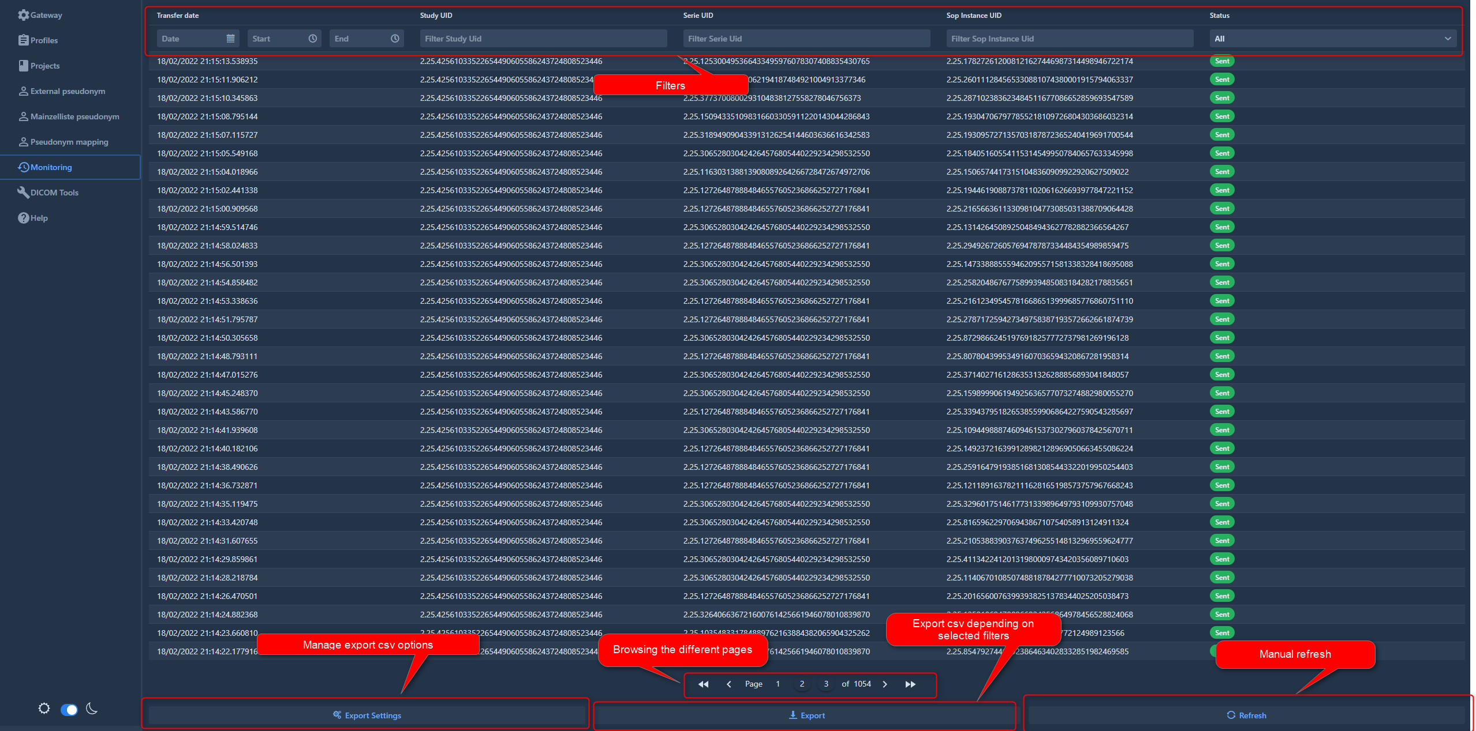The height and width of the screenshot is (731, 1476).
Task: Go to next page arrow
Action: [x=885, y=684]
